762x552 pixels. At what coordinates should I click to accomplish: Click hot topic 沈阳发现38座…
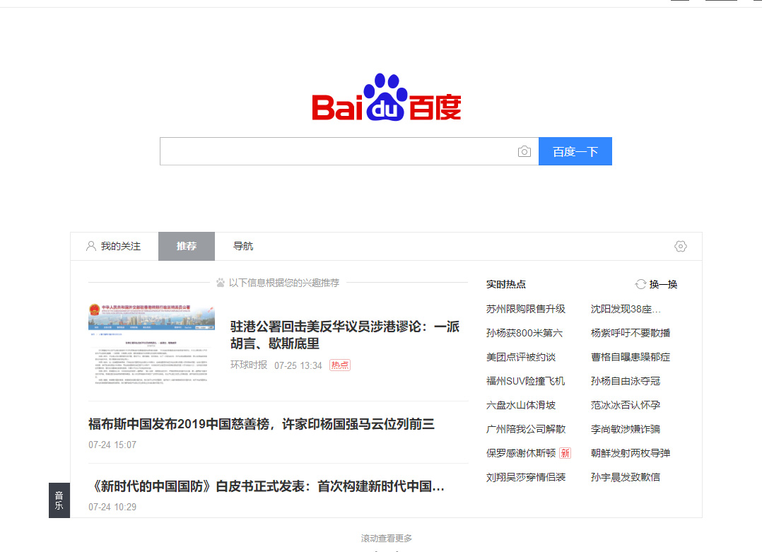(x=626, y=309)
